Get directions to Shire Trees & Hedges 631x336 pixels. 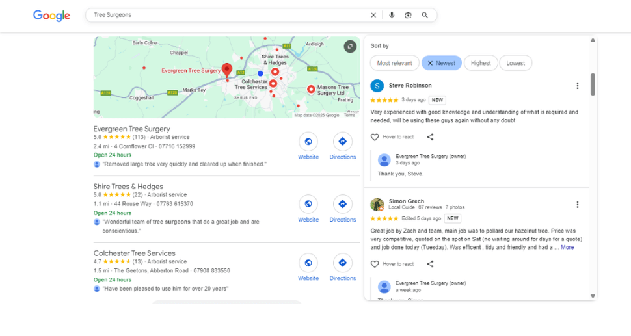click(x=342, y=204)
